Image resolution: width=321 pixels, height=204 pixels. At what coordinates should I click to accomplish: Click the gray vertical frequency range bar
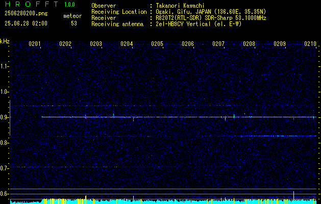coord(10,118)
